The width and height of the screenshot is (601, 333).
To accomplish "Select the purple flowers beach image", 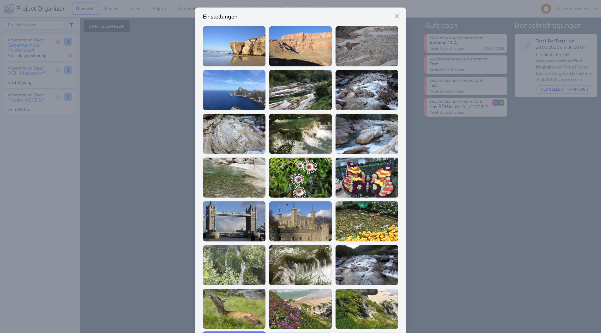I will [x=300, y=309].
